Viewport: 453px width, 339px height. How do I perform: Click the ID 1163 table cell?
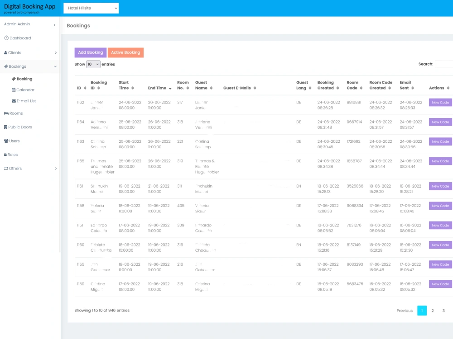tap(81, 141)
